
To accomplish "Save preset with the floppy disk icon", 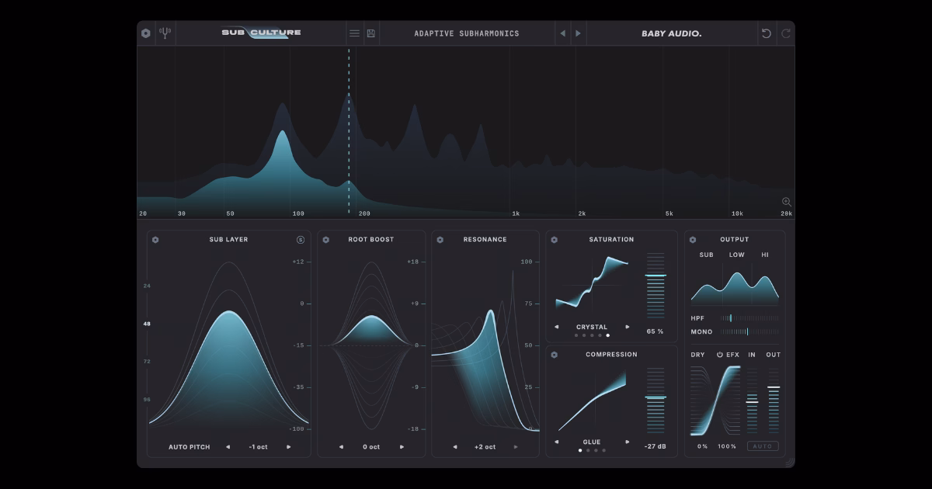I will point(371,33).
